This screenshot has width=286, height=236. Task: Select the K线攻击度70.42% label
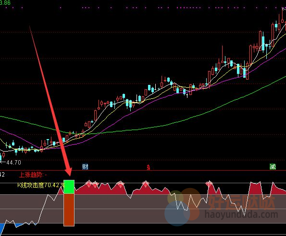coord(41,185)
